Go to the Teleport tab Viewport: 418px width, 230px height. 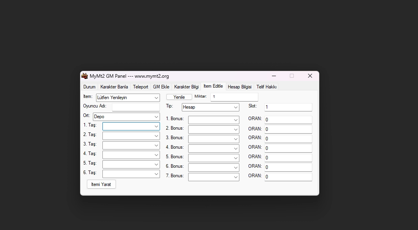pos(141,87)
